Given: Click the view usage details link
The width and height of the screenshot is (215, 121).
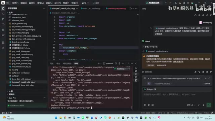Looking at the screenshot, I should tap(178, 62).
